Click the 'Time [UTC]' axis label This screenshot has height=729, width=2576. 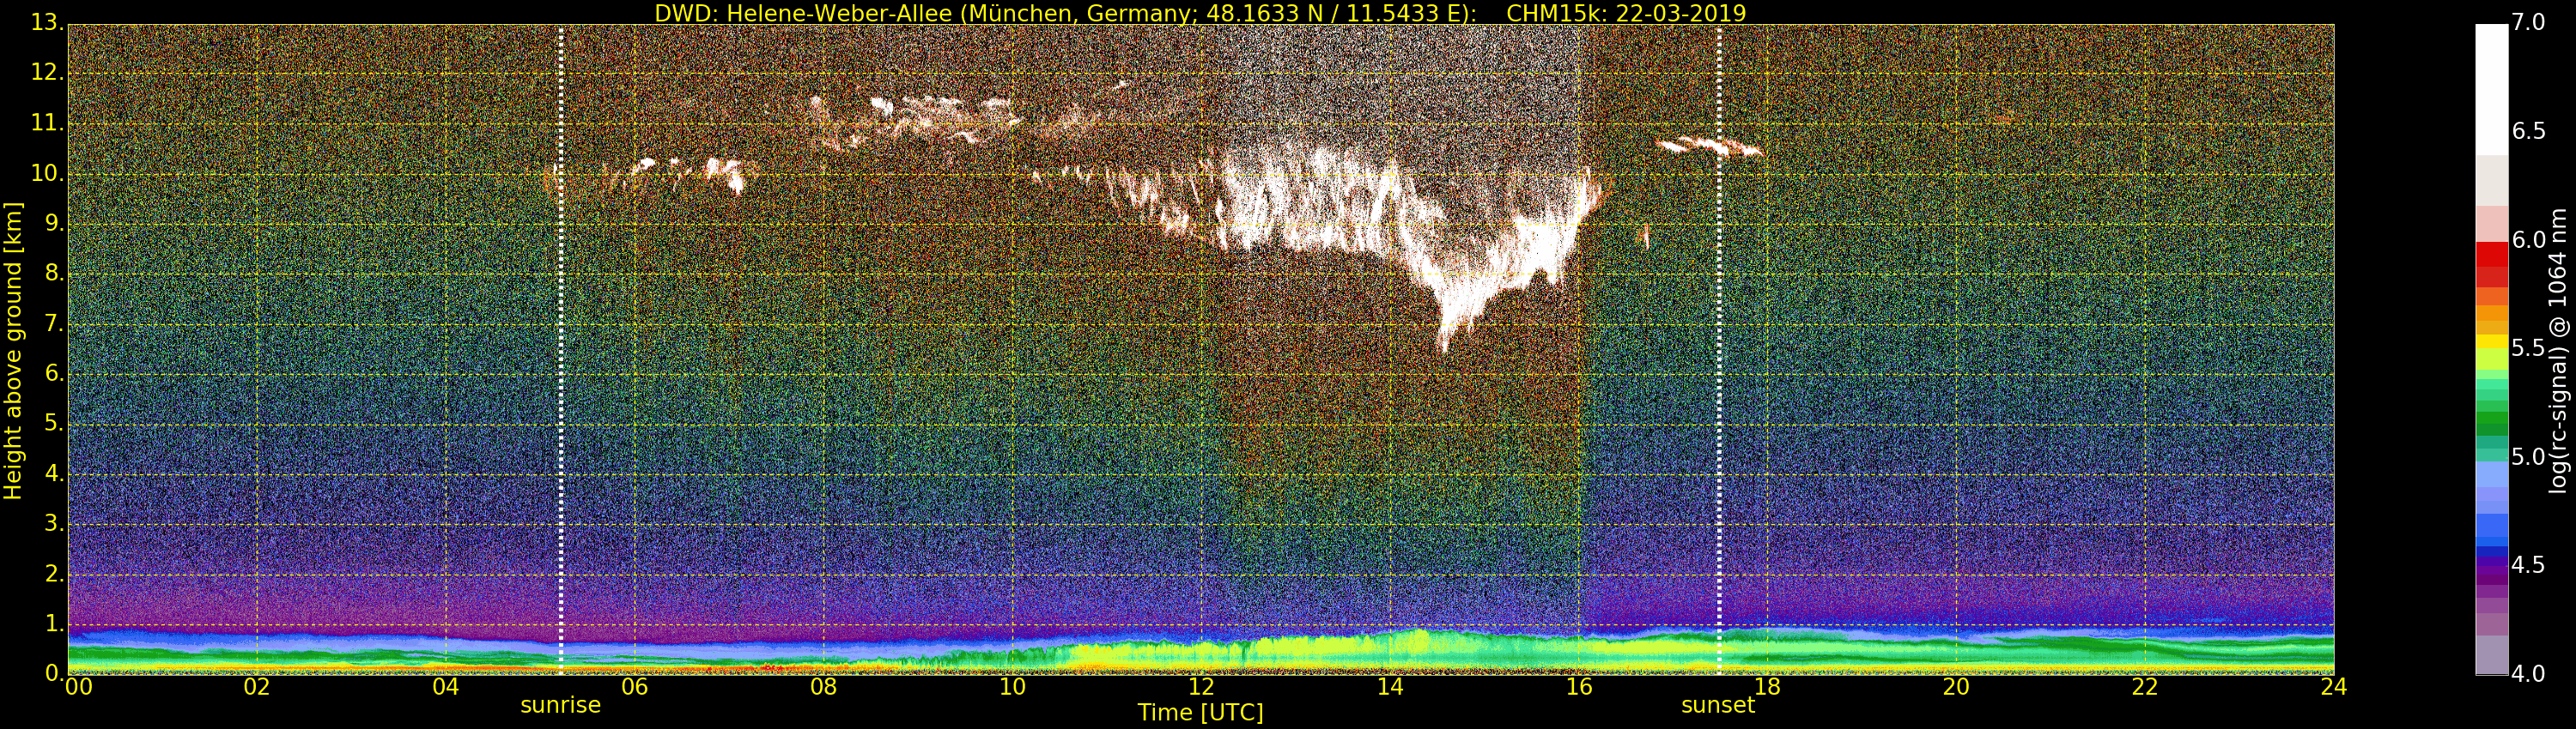[x=1200, y=713]
